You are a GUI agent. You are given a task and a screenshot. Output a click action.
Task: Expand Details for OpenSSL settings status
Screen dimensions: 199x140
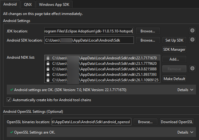[x=185, y=132]
